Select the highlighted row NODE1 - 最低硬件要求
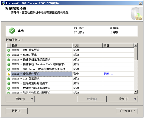This screenshot has width=144, height=118. [70, 74]
